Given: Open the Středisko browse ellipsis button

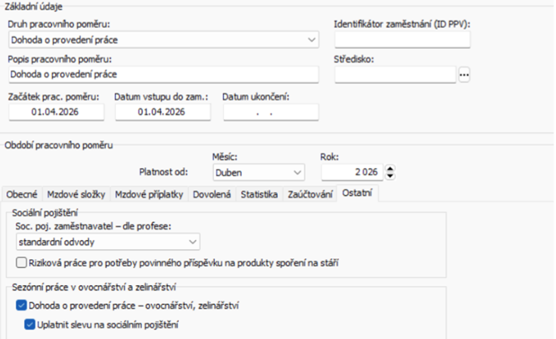Looking at the screenshot, I should pos(464,74).
